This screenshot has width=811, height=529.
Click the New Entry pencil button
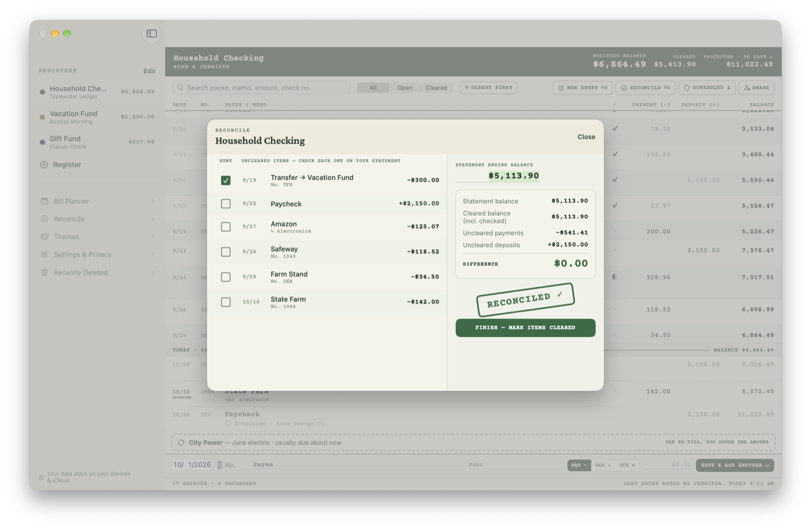(582, 88)
